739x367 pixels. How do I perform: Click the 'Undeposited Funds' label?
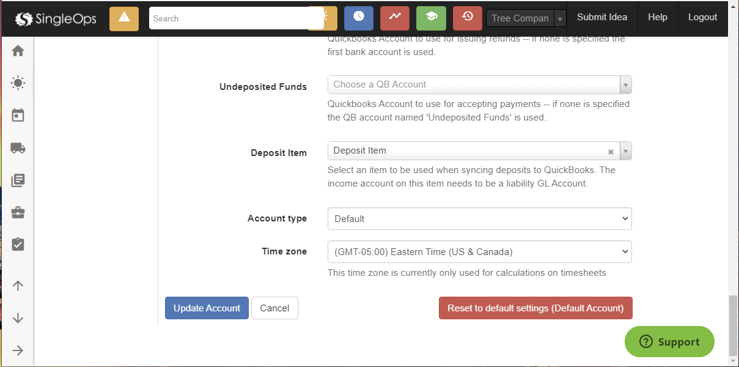pos(263,87)
